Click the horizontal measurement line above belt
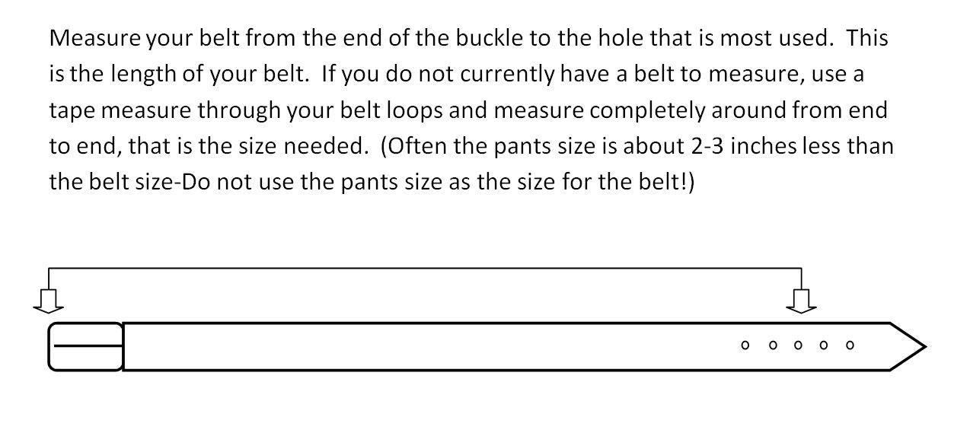Viewport: 970px width, 433px height. coord(425,269)
